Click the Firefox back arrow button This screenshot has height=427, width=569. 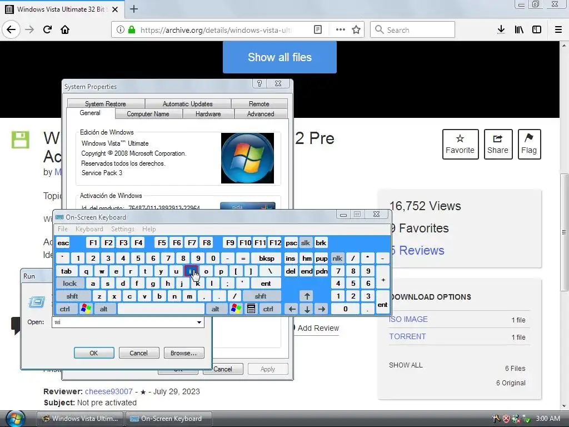point(11,30)
